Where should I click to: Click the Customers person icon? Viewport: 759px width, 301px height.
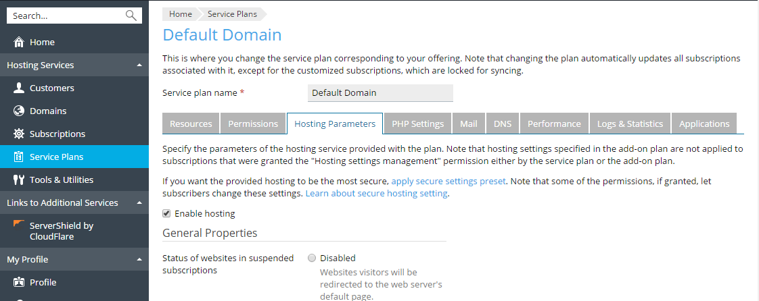coord(19,88)
